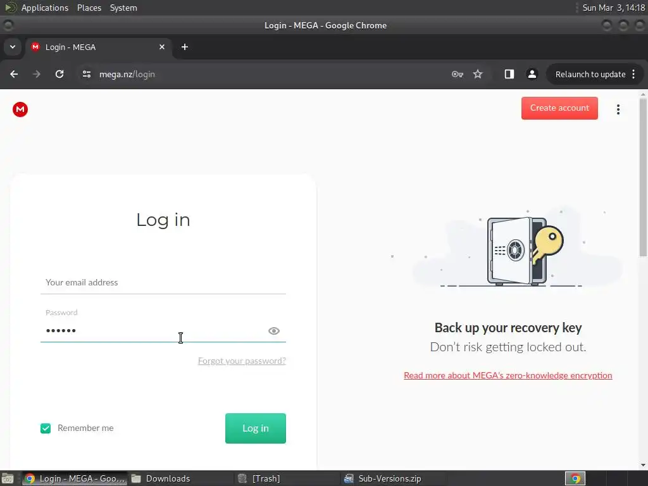Open site information icon in address bar
648x486 pixels.
86,74
